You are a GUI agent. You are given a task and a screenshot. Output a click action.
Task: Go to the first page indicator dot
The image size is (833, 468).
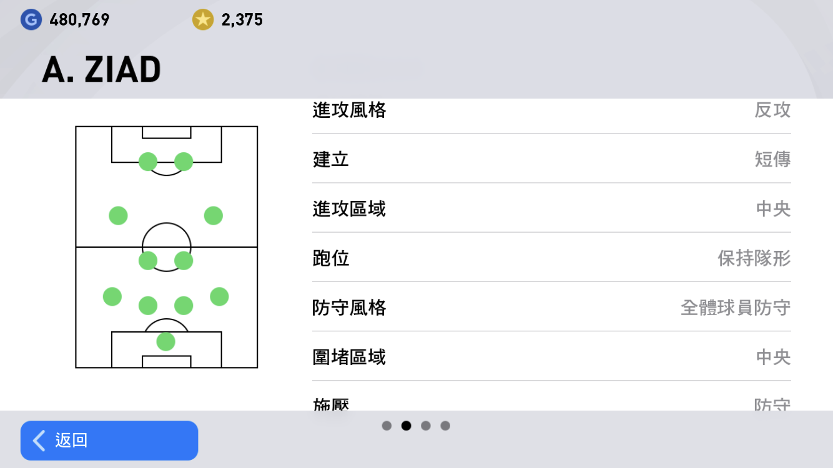(x=387, y=426)
